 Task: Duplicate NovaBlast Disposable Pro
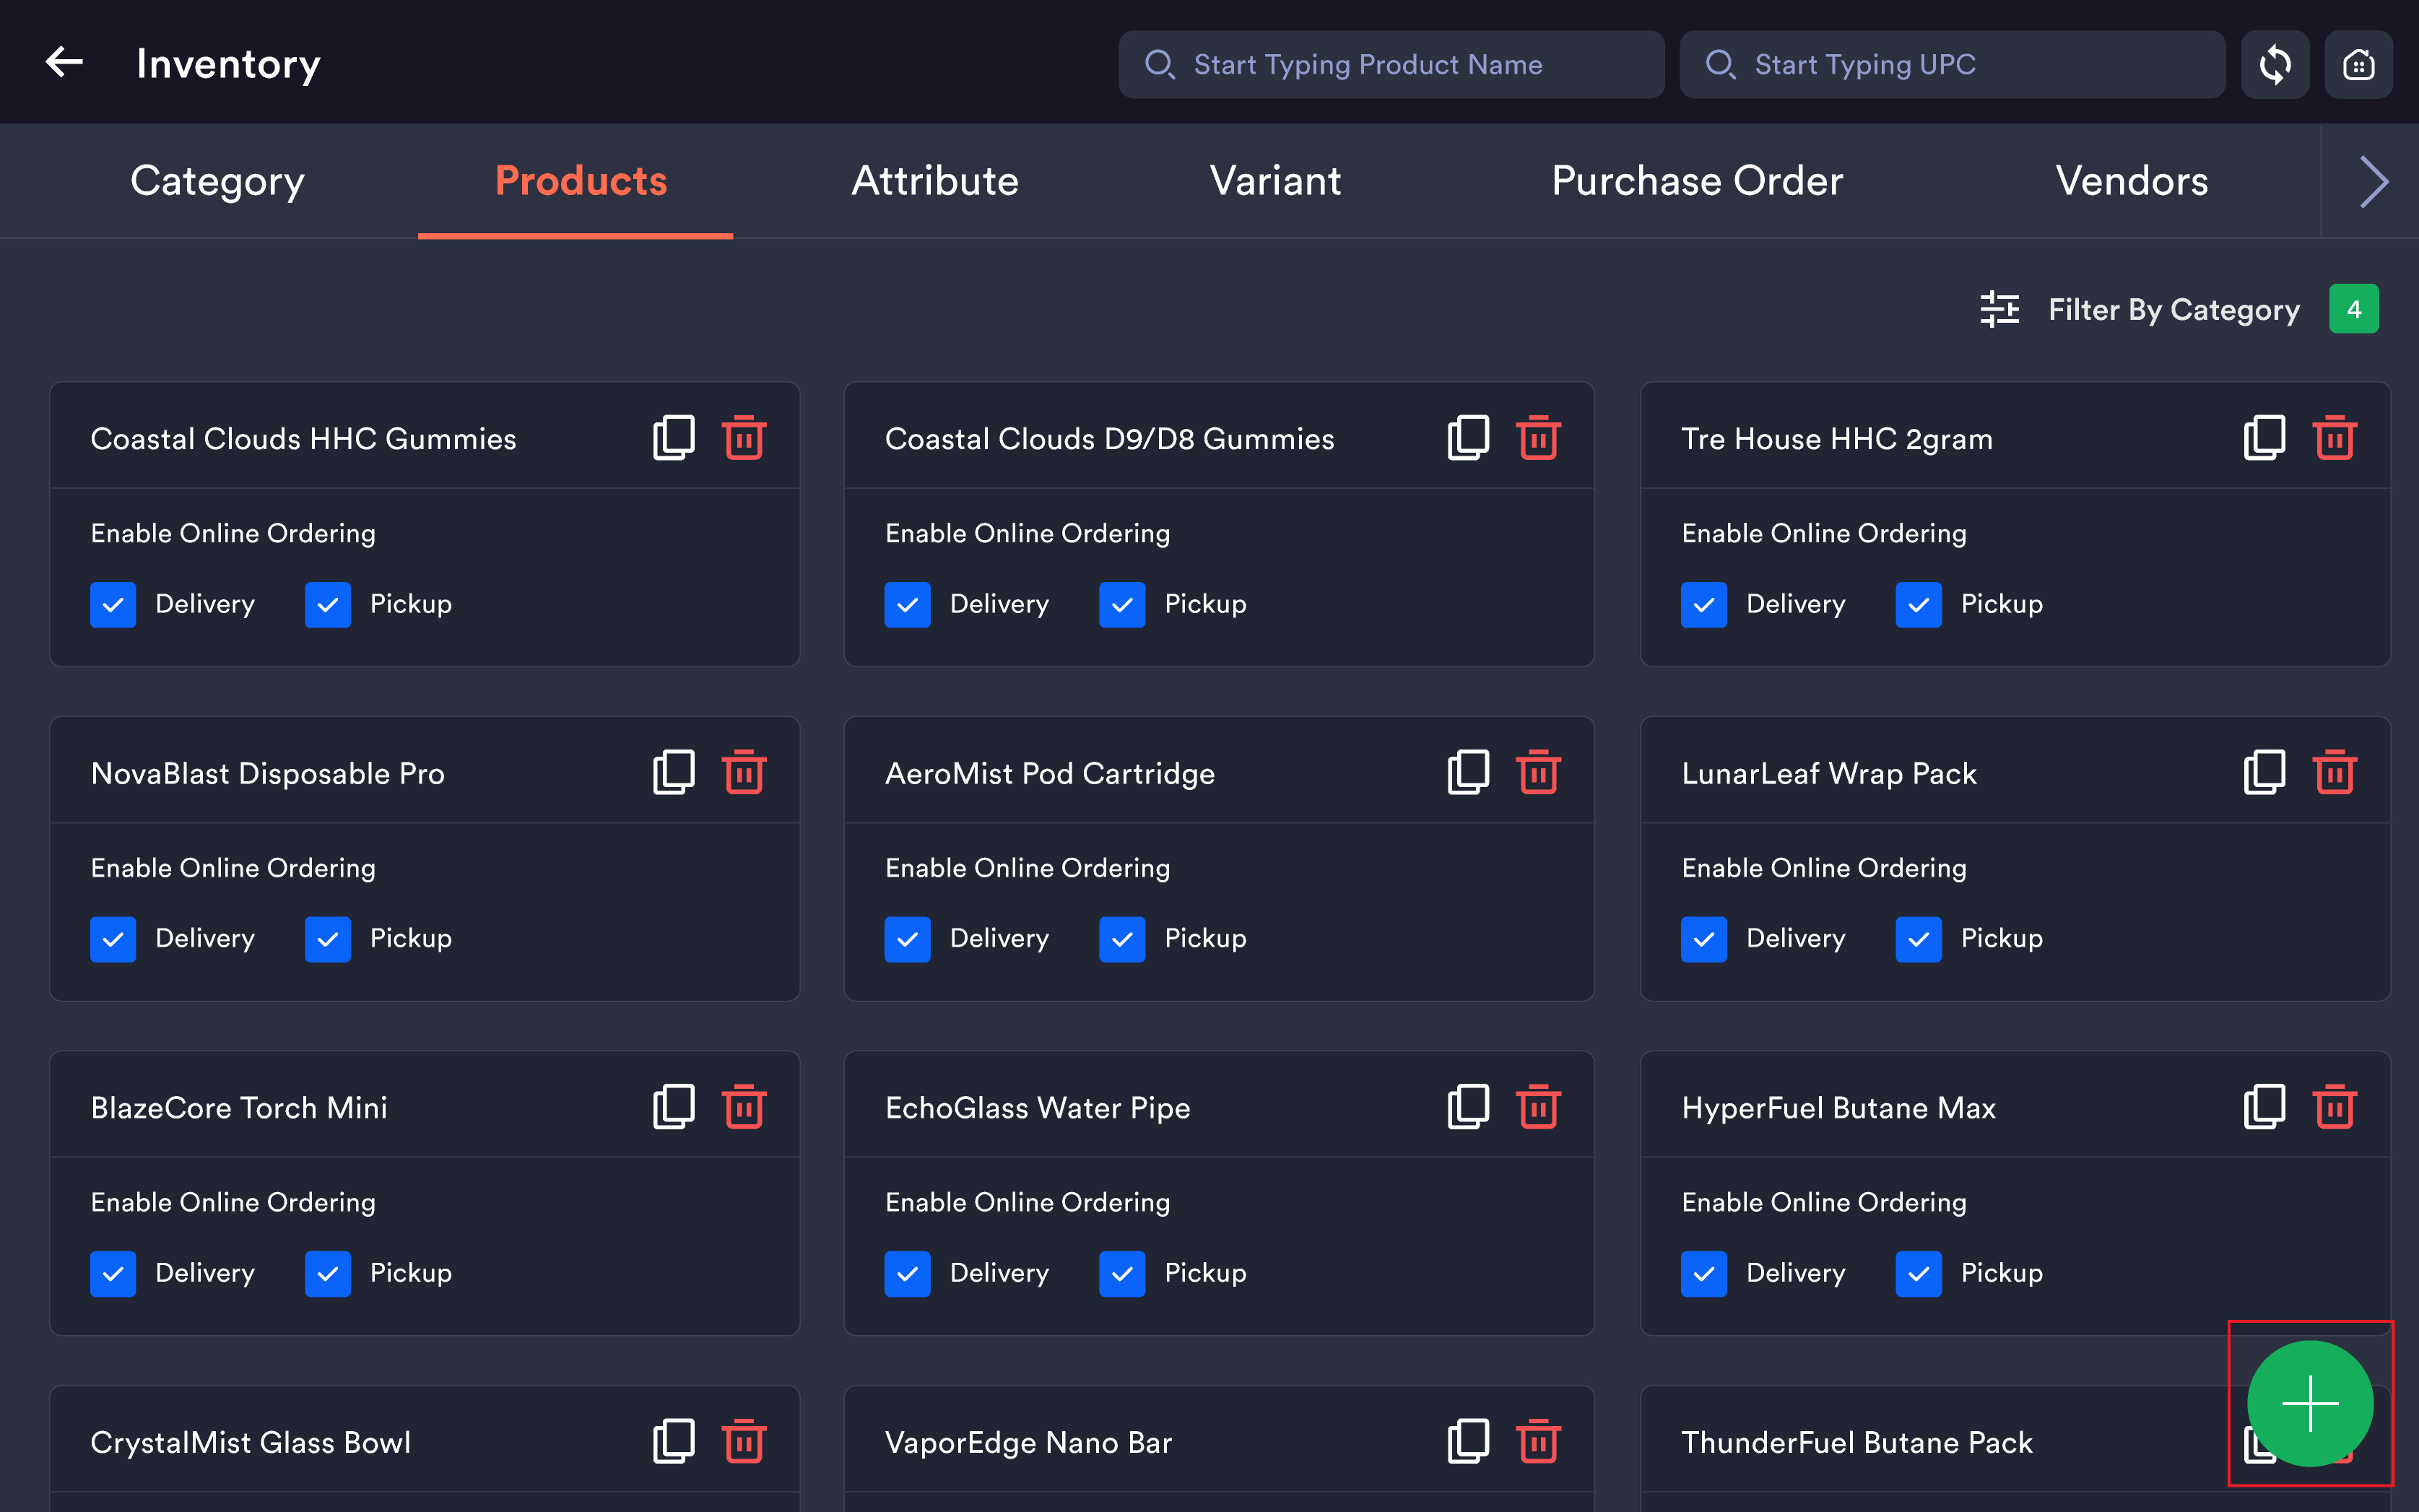click(674, 772)
